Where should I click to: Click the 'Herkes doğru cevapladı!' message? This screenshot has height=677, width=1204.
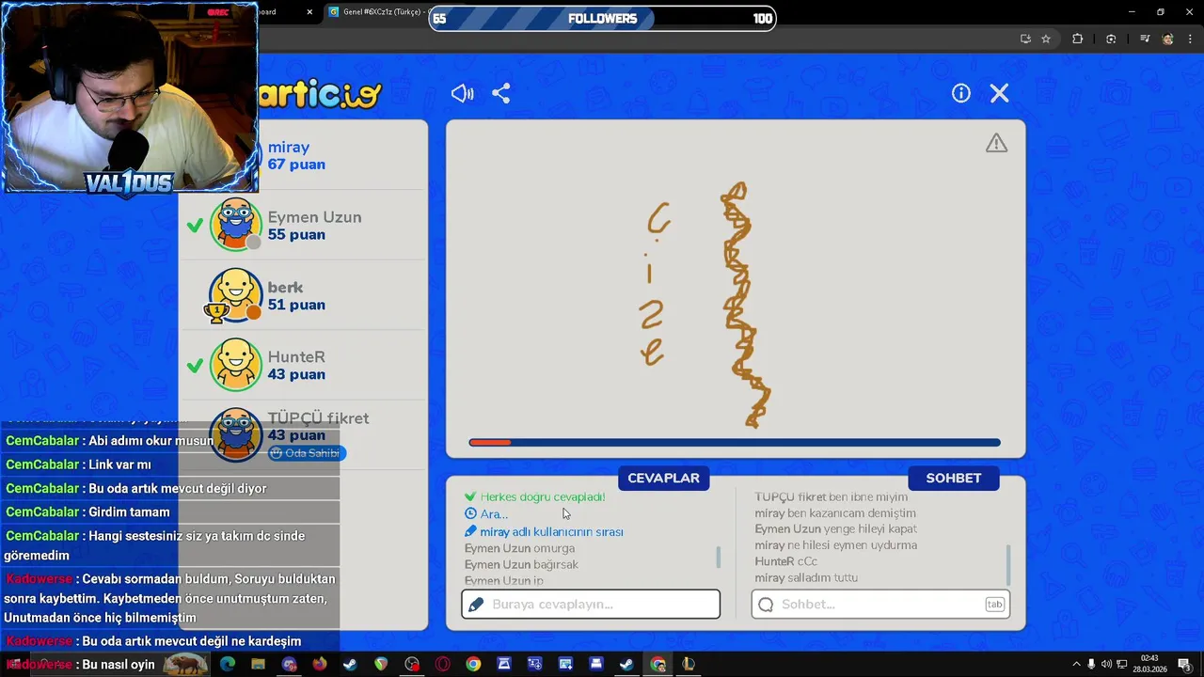pyautogui.click(x=535, y=497)
